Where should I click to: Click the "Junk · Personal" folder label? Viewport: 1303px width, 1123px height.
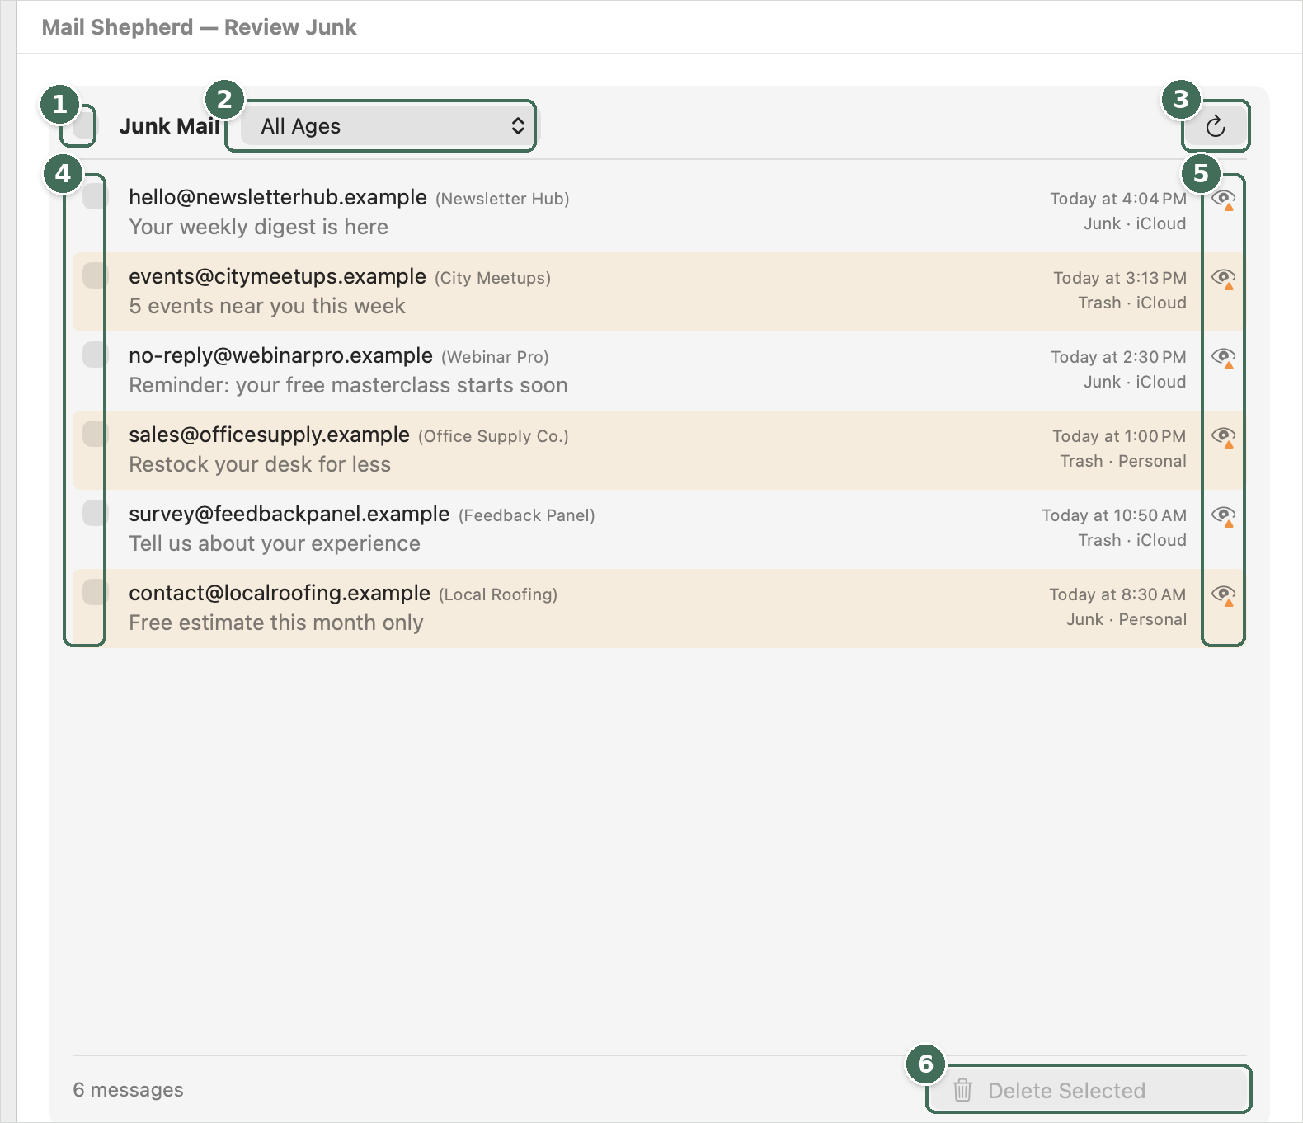click(x=1127, y=619)
